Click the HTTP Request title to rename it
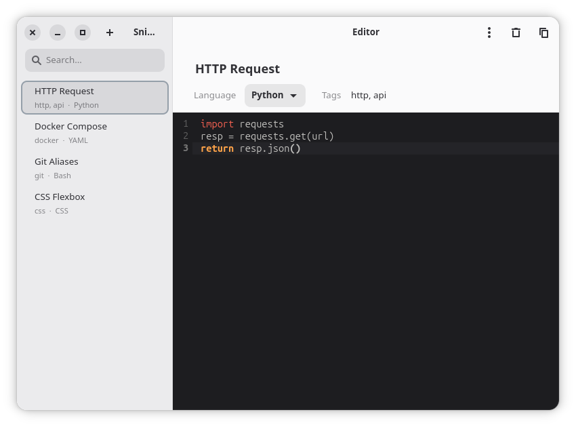576x427 pixels. pos(236,68)
